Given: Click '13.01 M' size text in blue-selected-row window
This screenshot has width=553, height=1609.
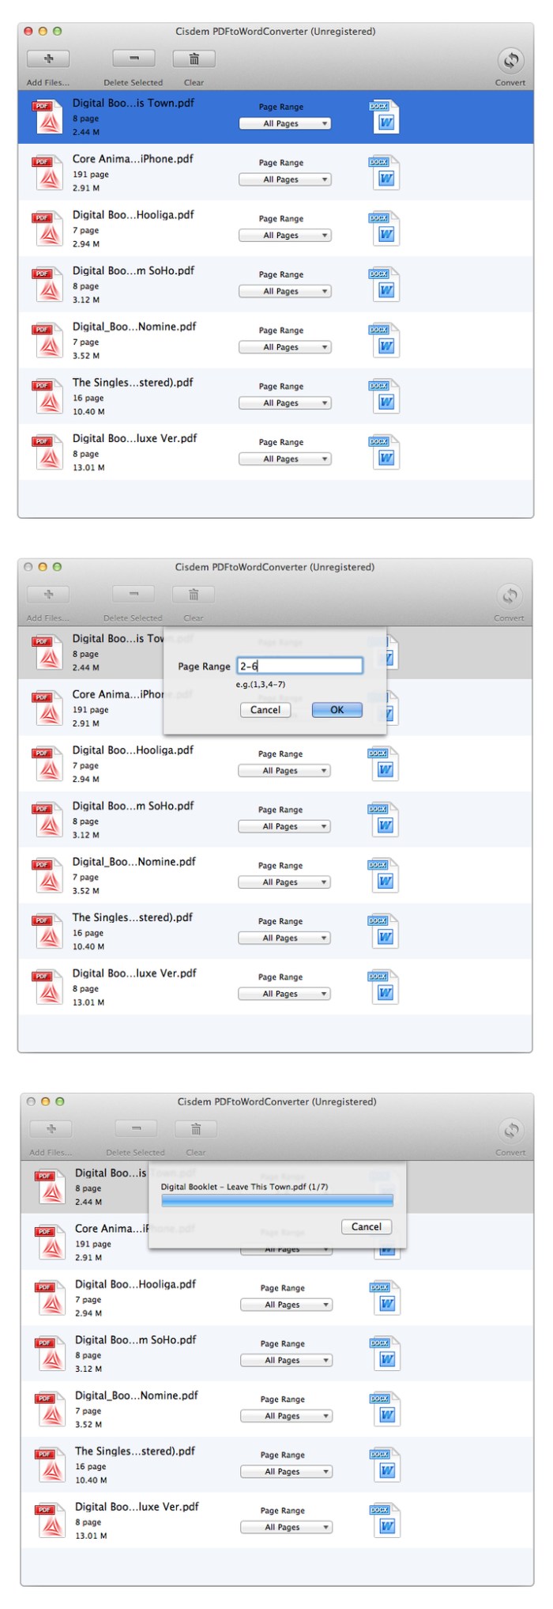Looking at the screenshot, I should [x=88, y=468].
